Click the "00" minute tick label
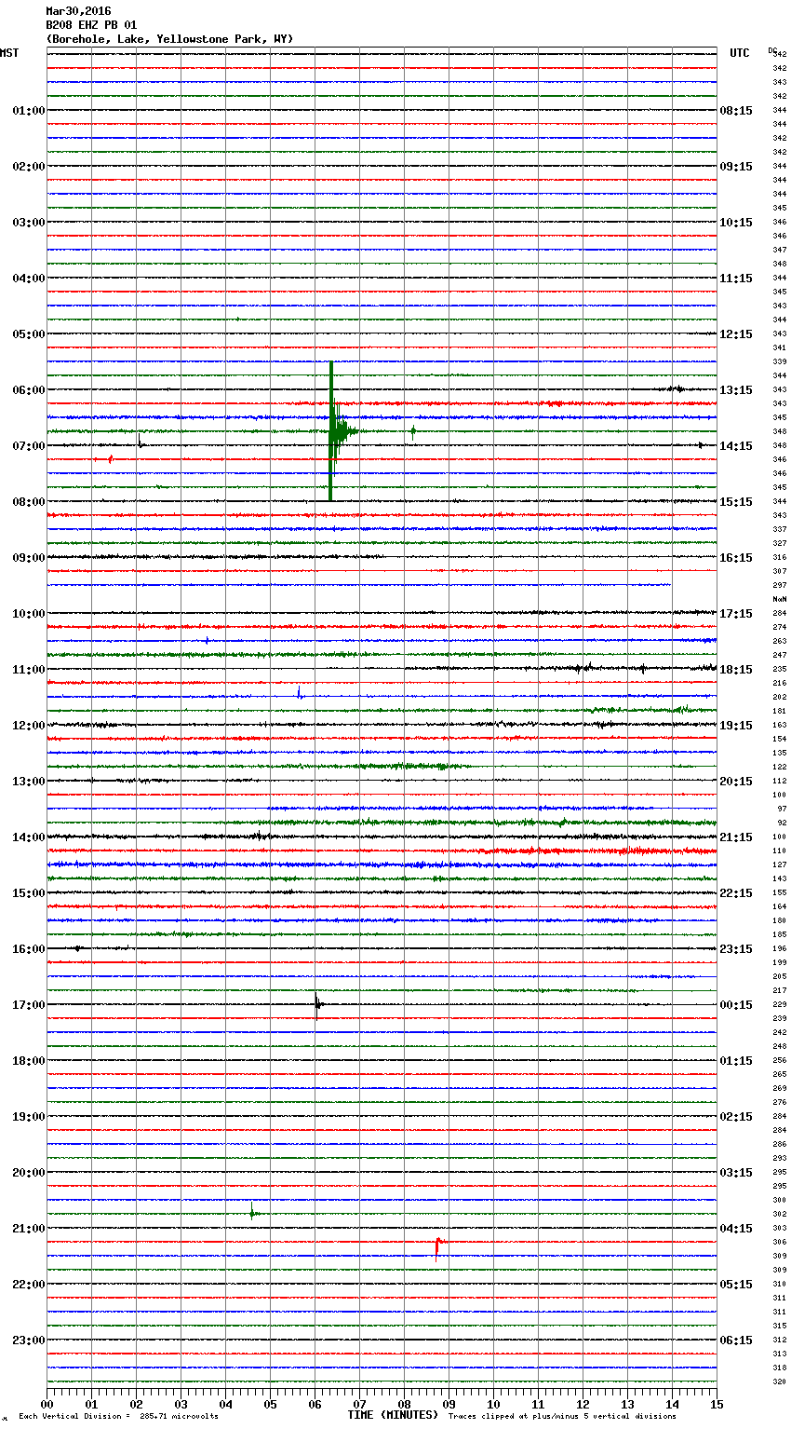This screenshot has width=791, height=1429. [47, 1405]
